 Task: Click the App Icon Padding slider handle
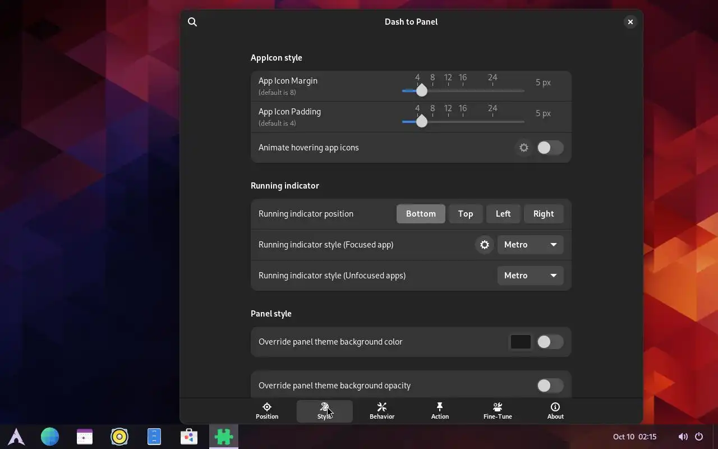pyautogui.click(x=422, y=122)
